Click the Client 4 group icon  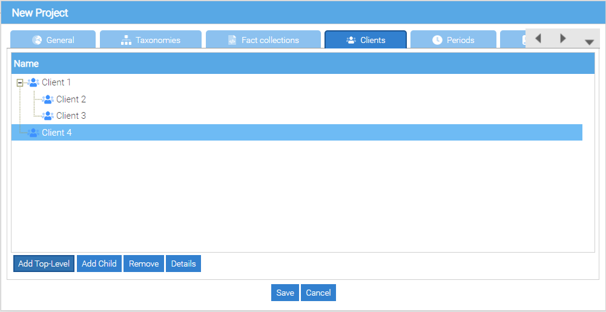point(33,133)
